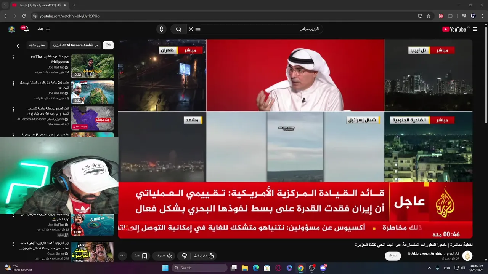Open the tab search dropdown arrow
Viewport: 488px width, 274px height.
(x=5, y=5)
